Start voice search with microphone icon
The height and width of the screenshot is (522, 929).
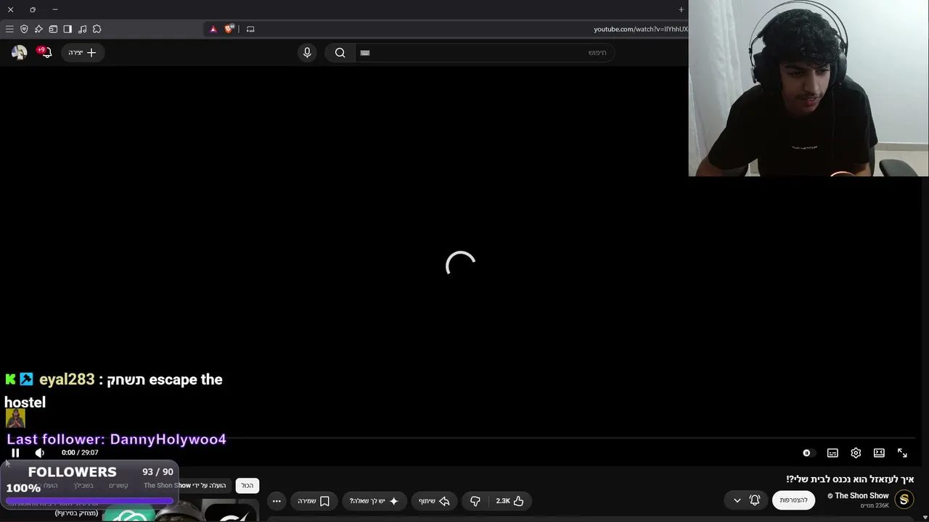pyautogui.click(x=307, y=52)
